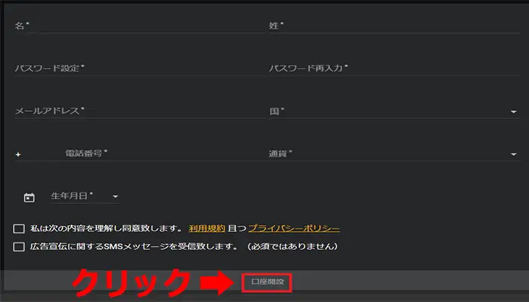Viewport: 529px width, 302px height.
Task: Click the 電話番号 input field
Action: (165, 154)
